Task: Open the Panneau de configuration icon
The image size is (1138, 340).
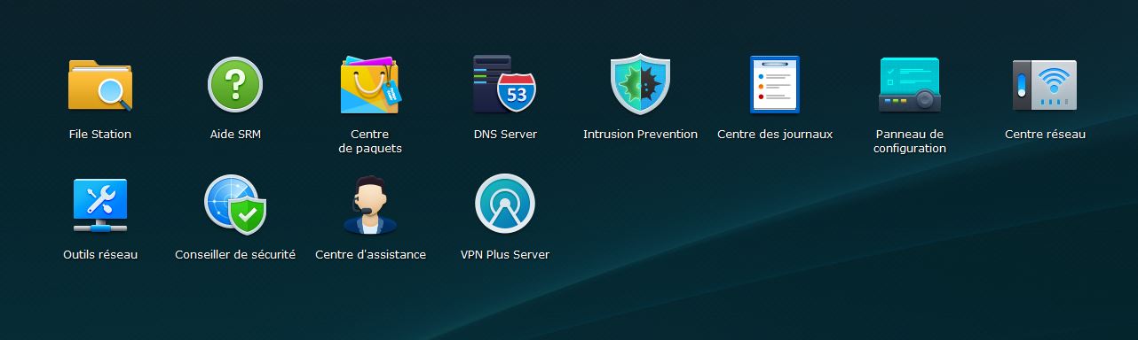Action: coord(910,85)
